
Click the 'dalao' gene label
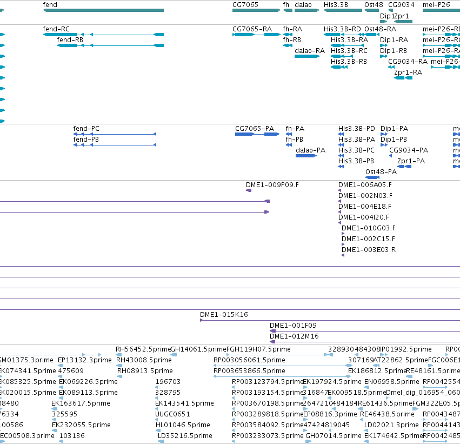tap(303, 5)
